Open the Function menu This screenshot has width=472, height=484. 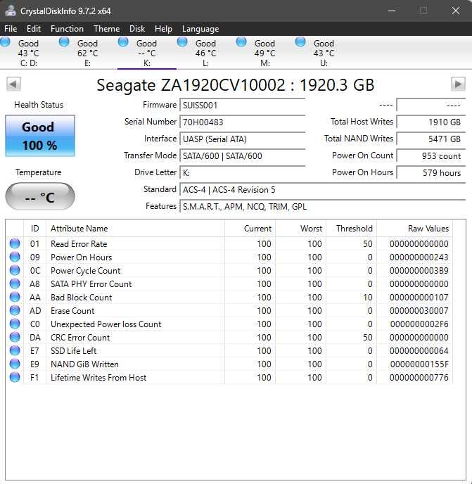point(67,29)
